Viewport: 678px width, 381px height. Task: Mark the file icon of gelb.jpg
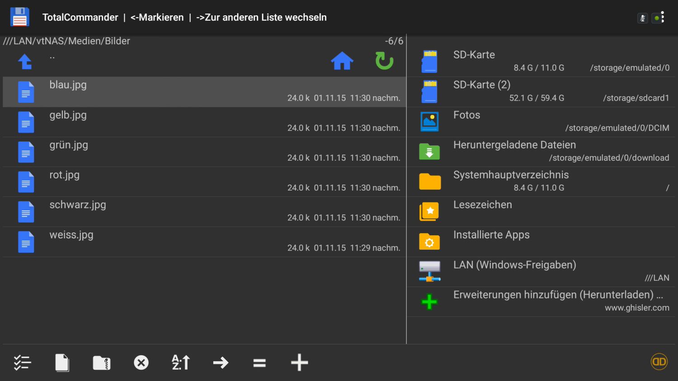point(26,122)
